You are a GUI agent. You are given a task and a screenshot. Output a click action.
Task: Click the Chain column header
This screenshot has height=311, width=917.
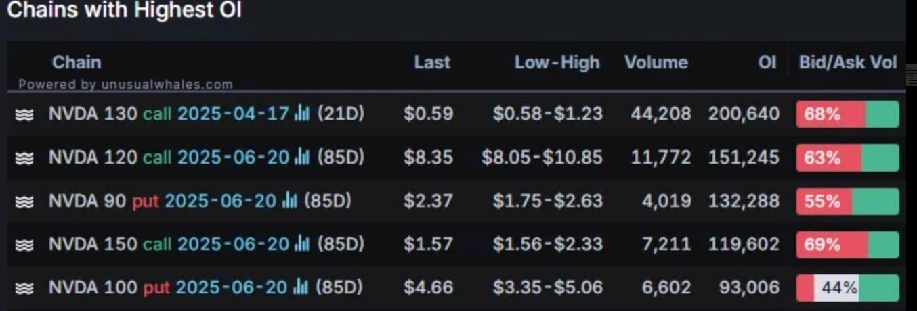(x=77, y=63)
